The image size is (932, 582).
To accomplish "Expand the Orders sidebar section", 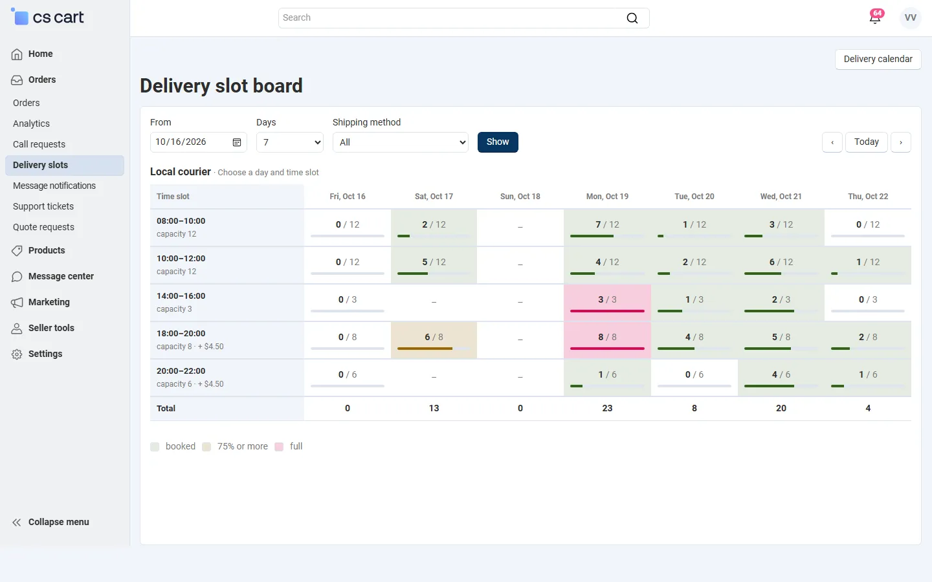I will click(x=65, y=80).
